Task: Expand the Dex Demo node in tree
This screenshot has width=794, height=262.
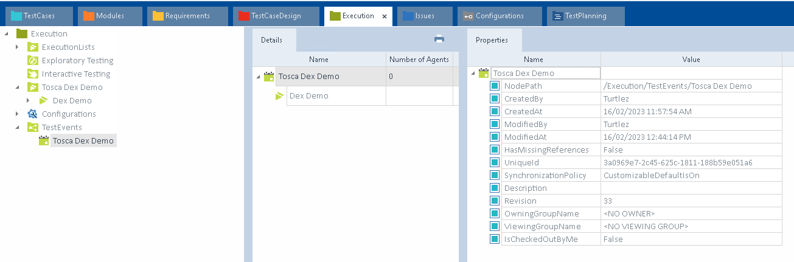Action: pos(28,101)
